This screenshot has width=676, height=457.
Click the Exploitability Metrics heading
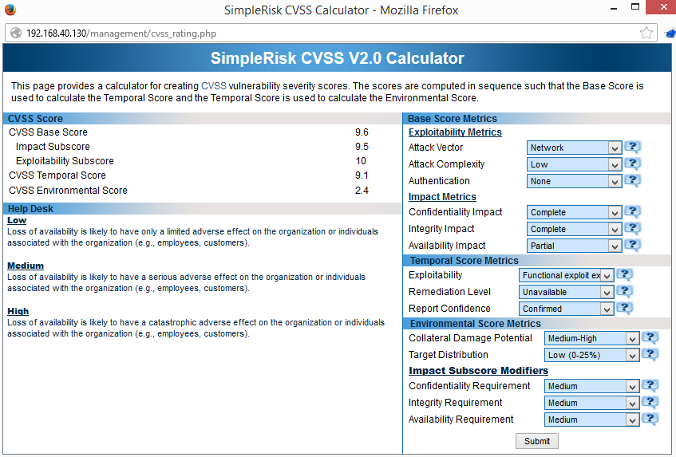click(455, 132)
